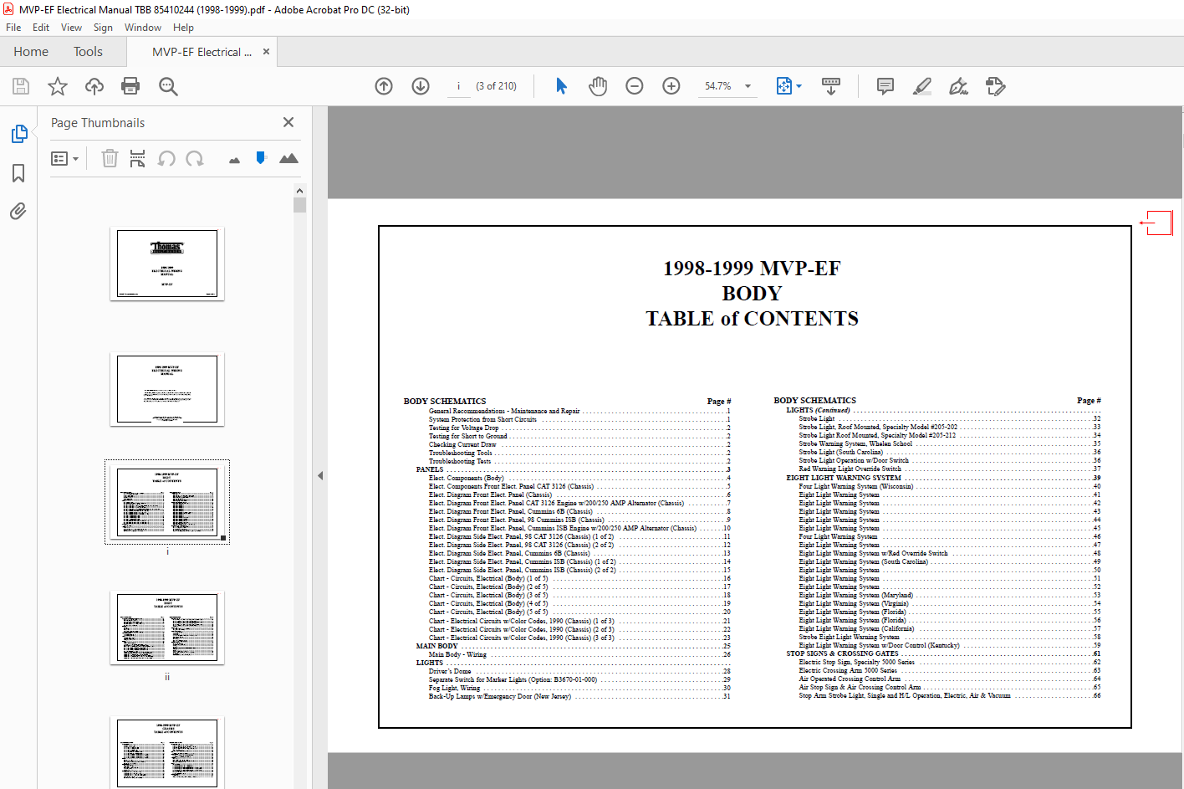1184x789 pixels.
Task: Collapse the navigation pane with the side arrow
Action: [x=320, y=475]
